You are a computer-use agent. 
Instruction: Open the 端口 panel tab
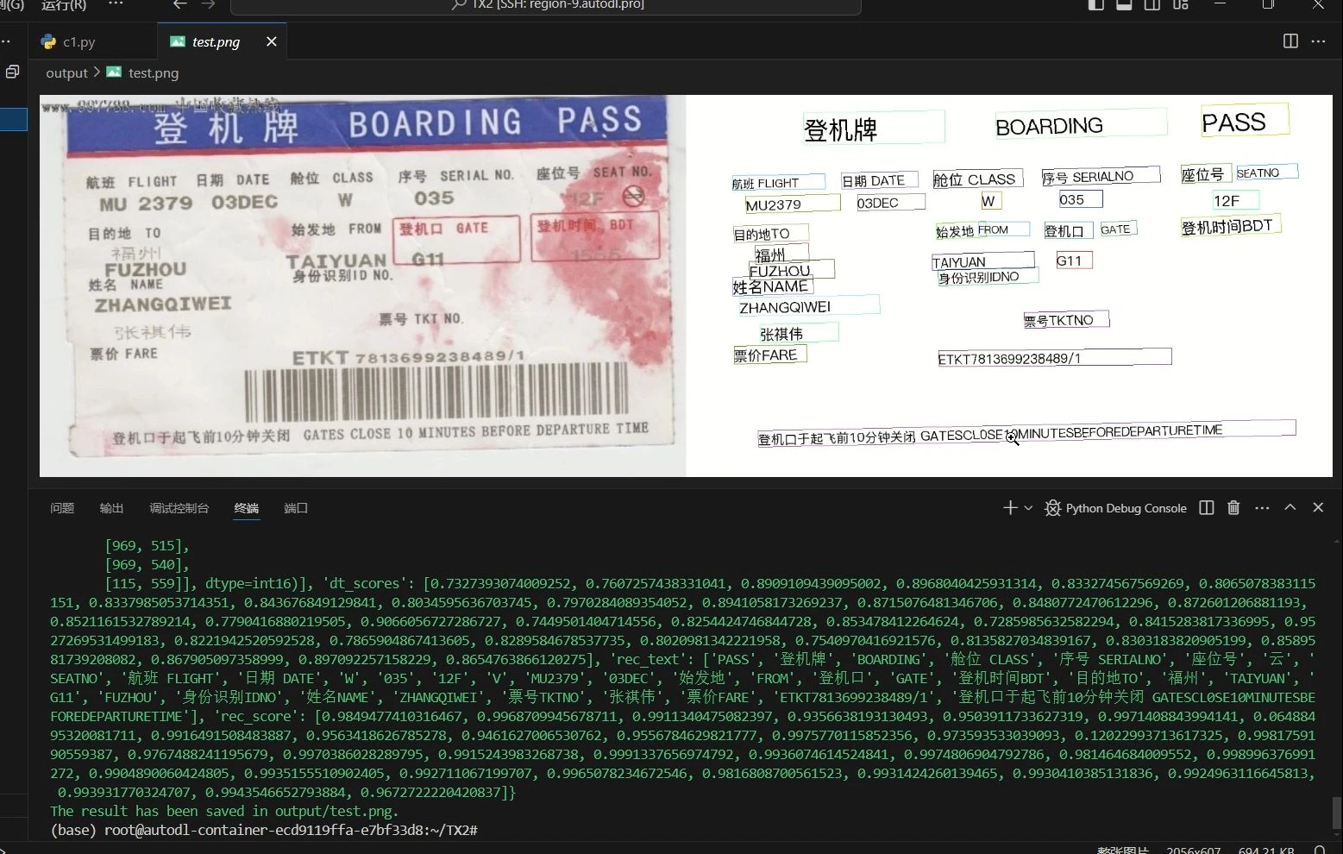tap(296, 508)
